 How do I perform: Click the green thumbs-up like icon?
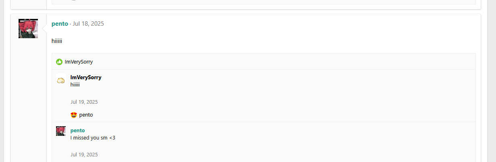(x=59, y=62)
